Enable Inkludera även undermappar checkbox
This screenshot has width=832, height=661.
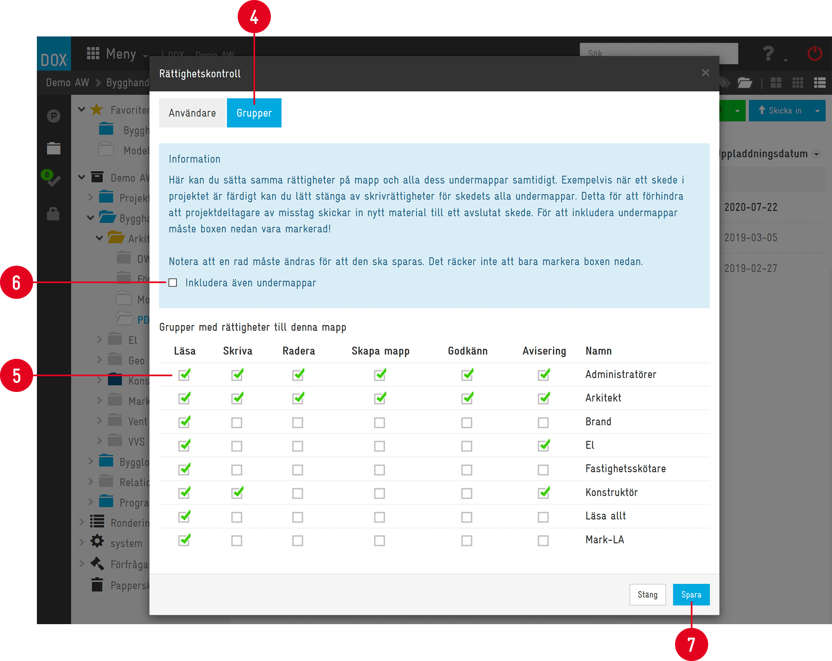pos(173,283)
